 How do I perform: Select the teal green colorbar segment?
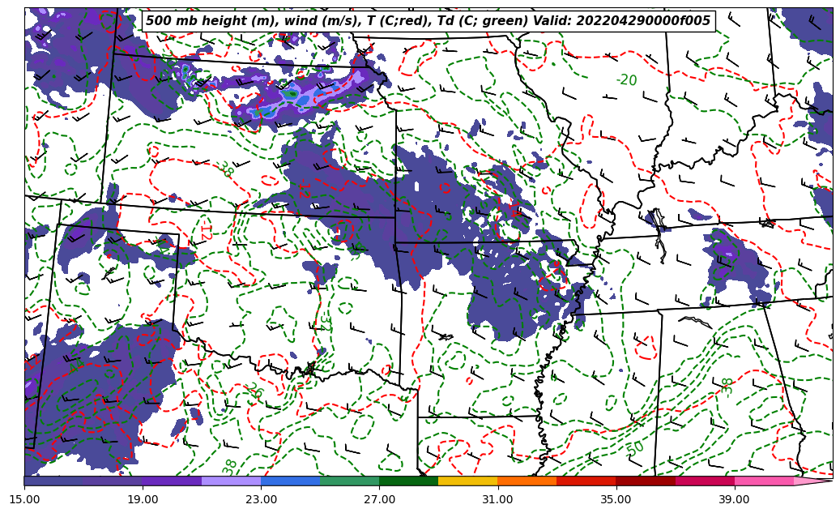click(x=349, y=481)
